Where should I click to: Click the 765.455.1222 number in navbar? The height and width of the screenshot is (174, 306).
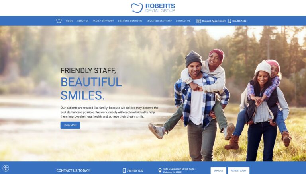239,21
